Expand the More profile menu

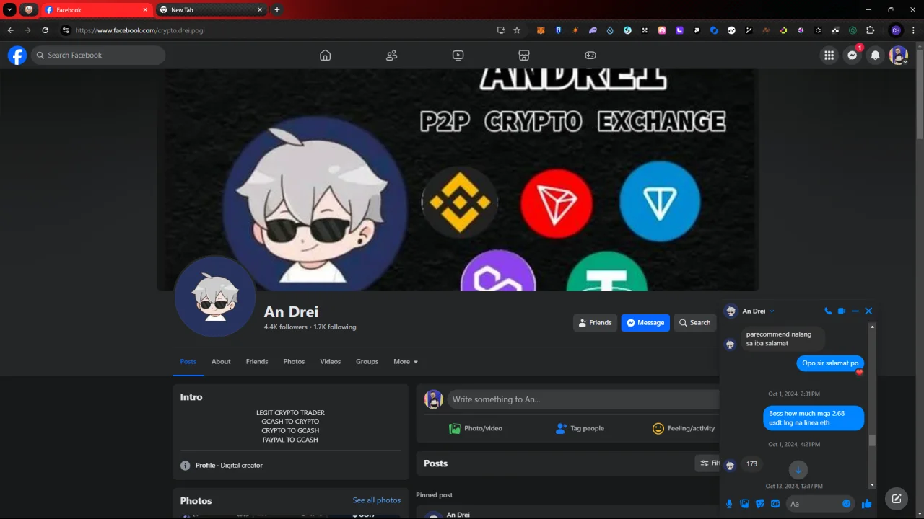coord(406,362)
